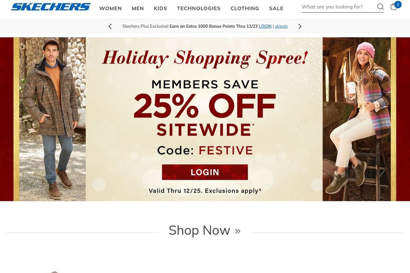410x273 pixels.
Task: Open the Women menu
Action: point(110,9)
